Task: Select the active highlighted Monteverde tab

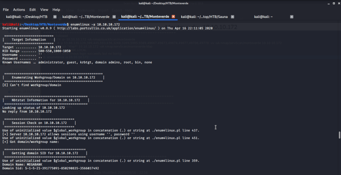Action: (145, 17)
